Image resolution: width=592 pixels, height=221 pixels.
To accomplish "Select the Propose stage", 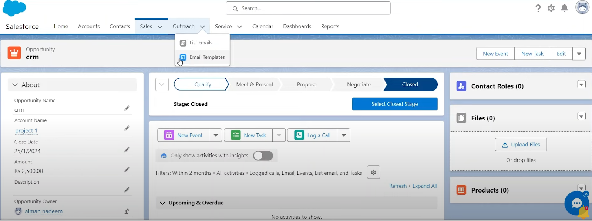I will [x=307, y=84].
